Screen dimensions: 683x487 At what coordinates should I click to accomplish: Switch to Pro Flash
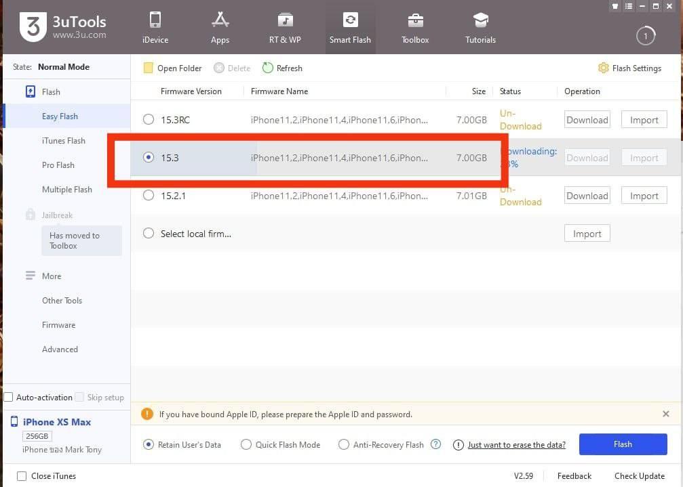(58, 165)
